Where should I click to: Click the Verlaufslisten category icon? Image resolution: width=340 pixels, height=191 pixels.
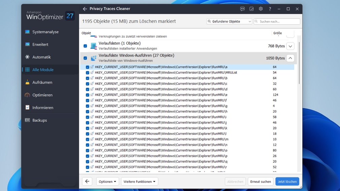click(94, 46)
